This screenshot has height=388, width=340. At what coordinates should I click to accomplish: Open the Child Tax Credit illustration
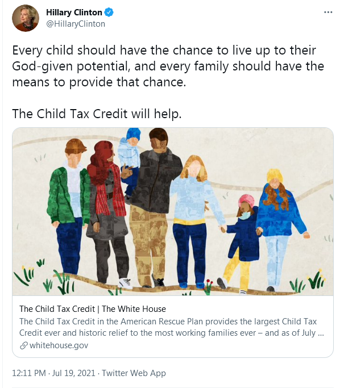173,211
